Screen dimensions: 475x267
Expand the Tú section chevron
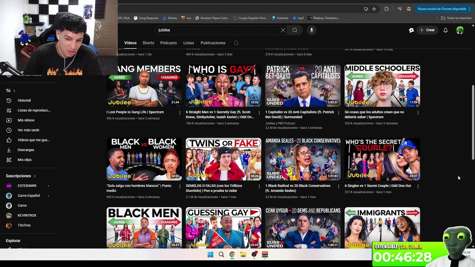(x=14, y=90)
